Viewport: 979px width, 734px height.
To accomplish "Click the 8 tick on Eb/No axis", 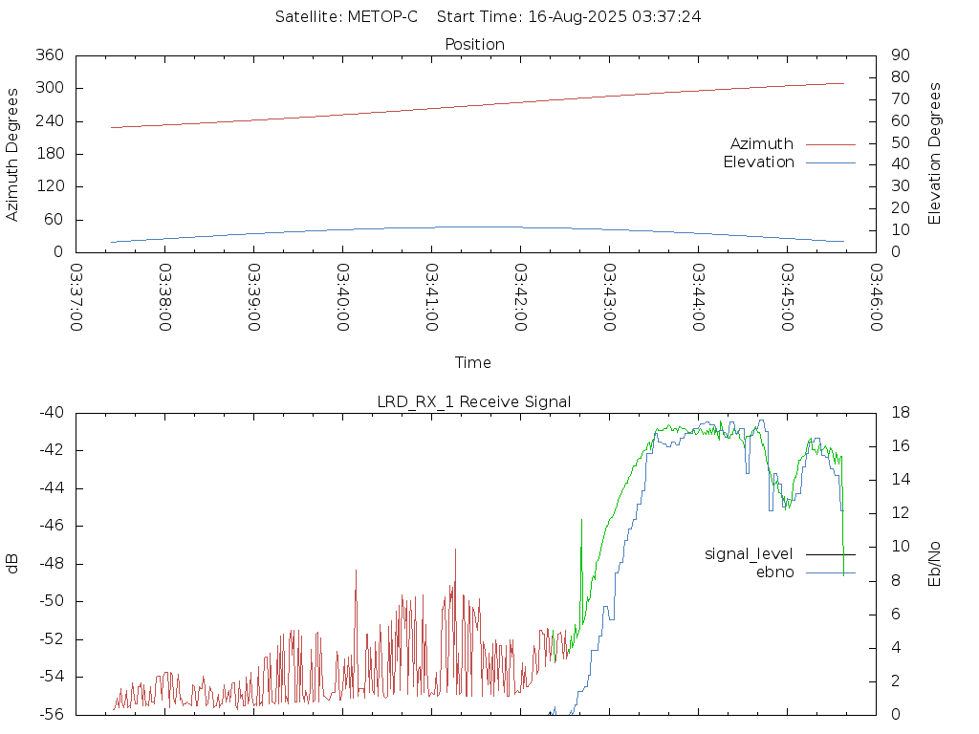I will coord(896,580).
